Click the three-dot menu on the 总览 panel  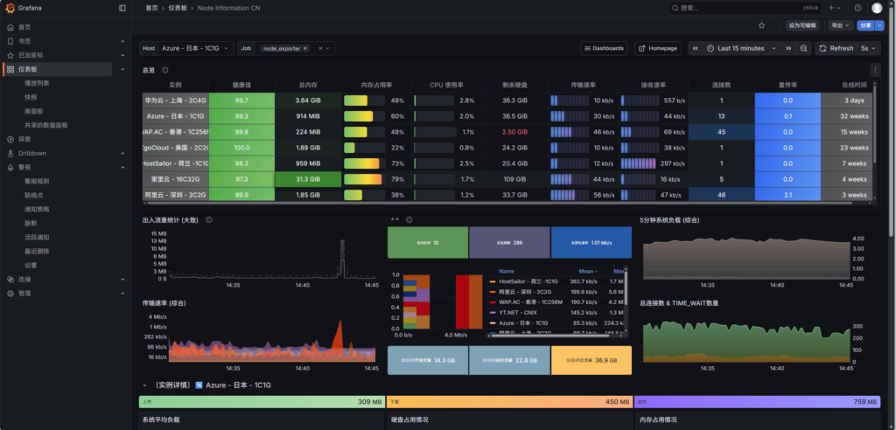[x=876, y=70]
